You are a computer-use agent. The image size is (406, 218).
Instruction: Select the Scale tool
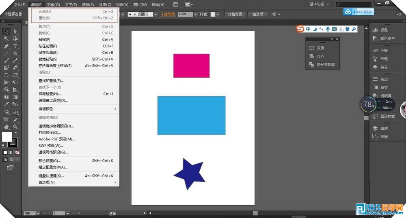15,75
